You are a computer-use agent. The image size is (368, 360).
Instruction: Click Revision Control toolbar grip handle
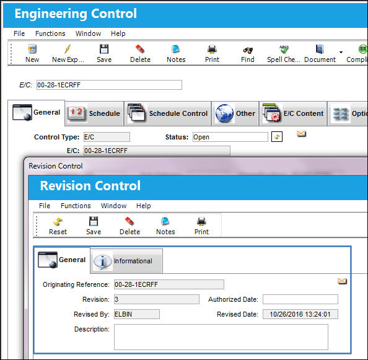pos(37,226)
